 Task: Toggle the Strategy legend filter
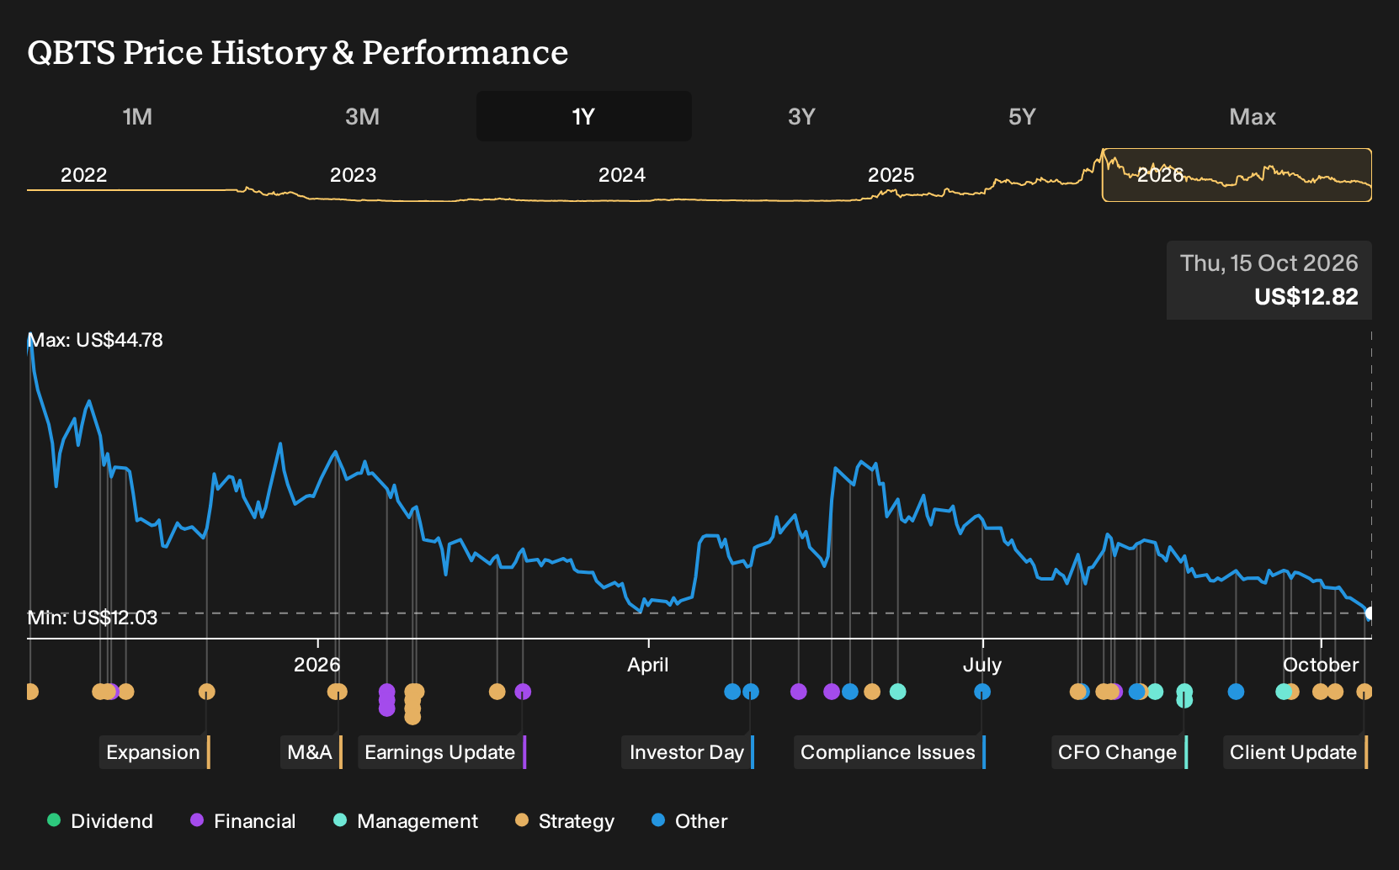pyautogui.click(x=565, y=821)
